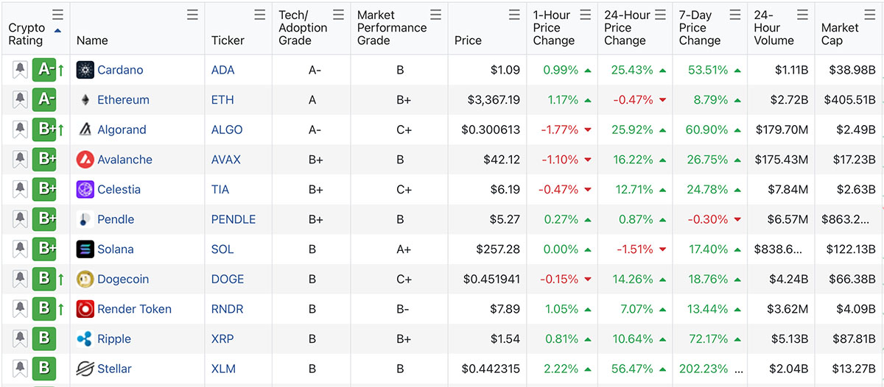Click Solana's B+ rating badge

[45, 249]
